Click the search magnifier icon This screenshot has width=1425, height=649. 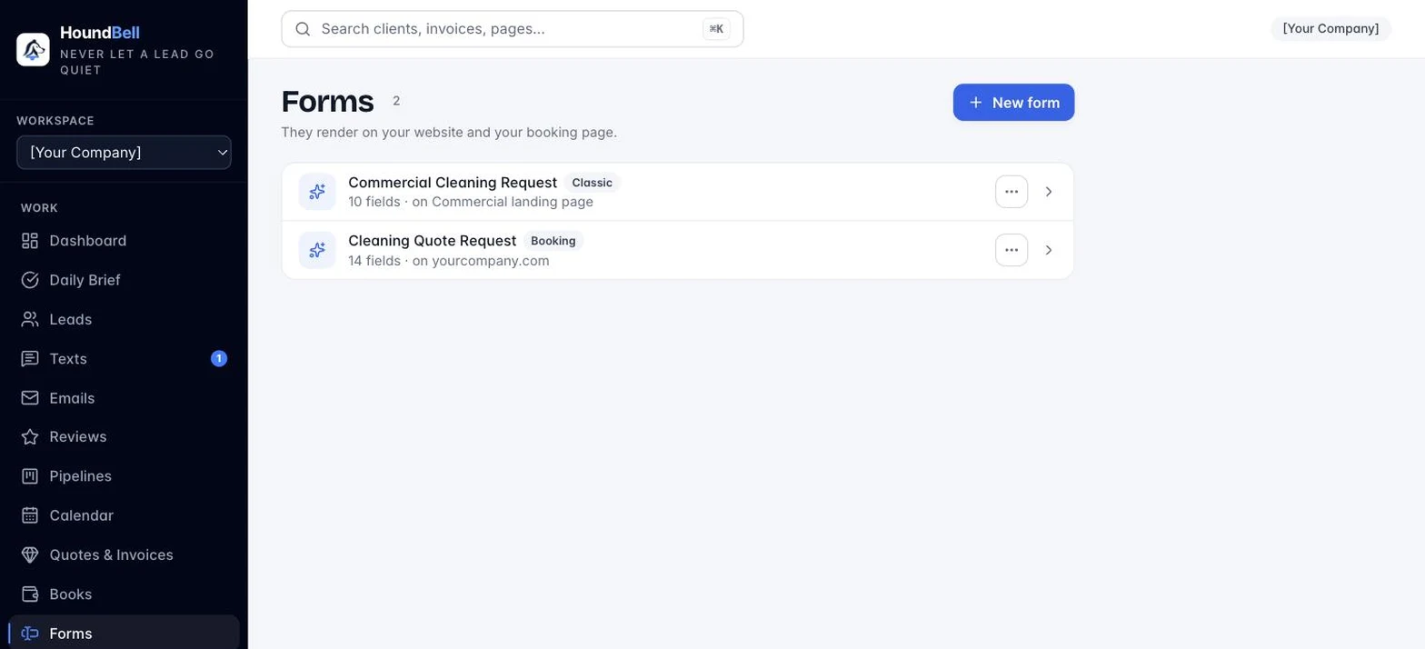point(303,29)
